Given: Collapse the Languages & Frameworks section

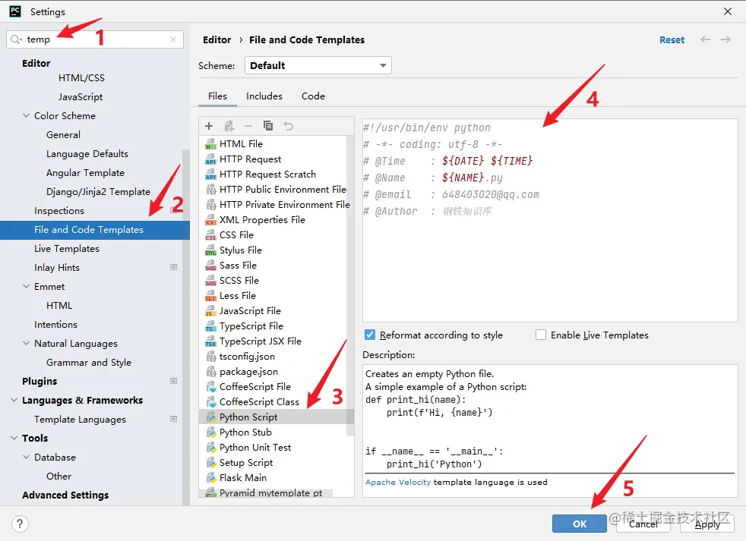Looking at the screenshot, I should [x=14, y=401].
